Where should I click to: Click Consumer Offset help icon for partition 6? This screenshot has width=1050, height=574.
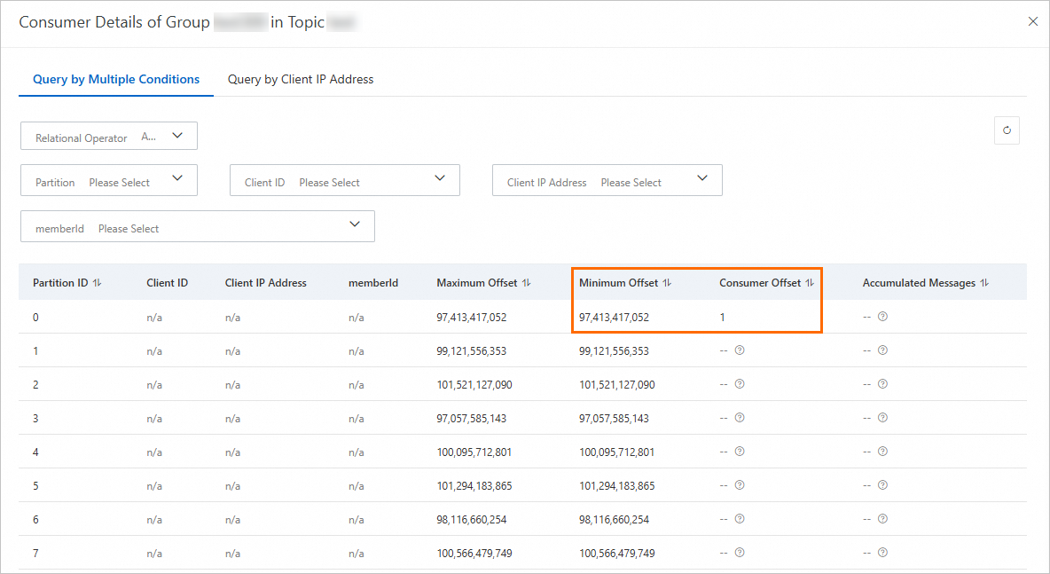(x=740, y=518)
